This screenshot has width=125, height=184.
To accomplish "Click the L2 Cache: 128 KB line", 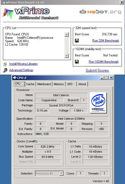I will (16, 45).
